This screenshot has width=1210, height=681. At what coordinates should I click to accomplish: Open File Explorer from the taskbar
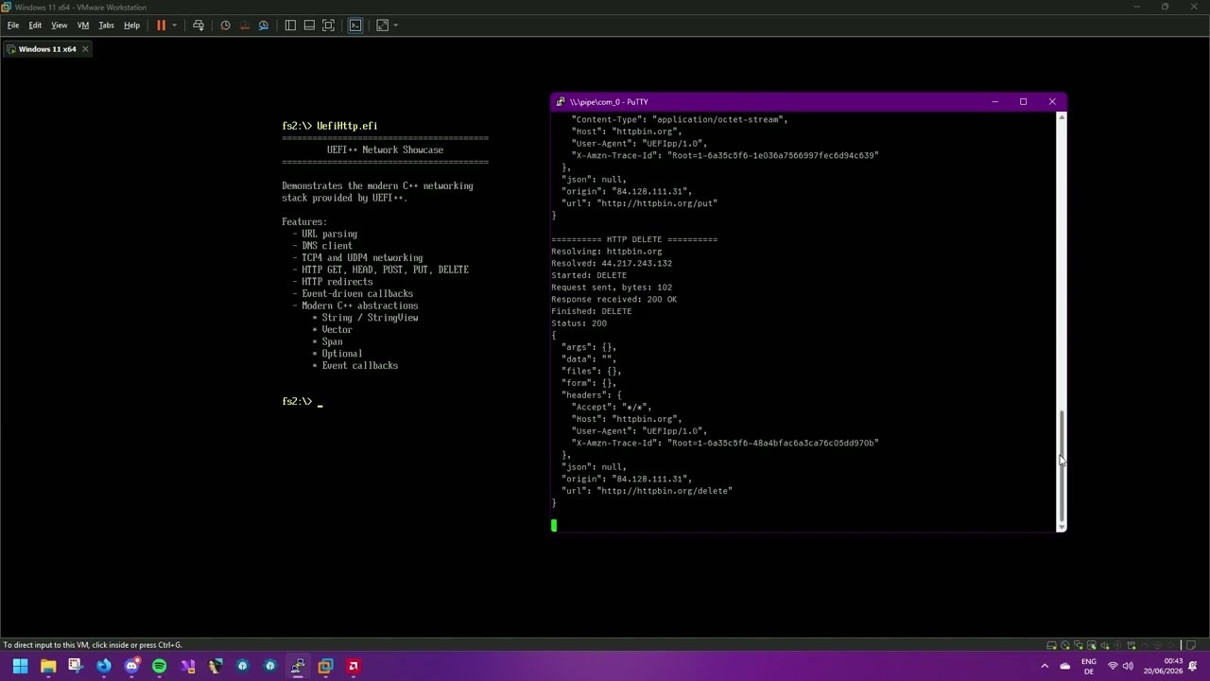click(48, 666)
